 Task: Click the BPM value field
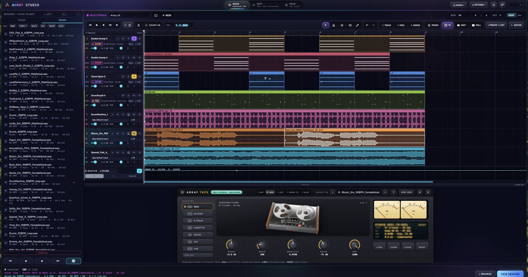[x=463, y=15]
